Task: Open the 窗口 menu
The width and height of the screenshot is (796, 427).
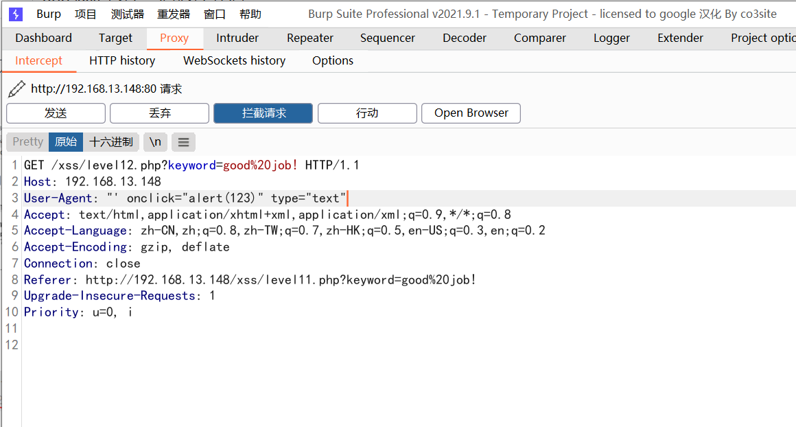Action: coord(214,14)
